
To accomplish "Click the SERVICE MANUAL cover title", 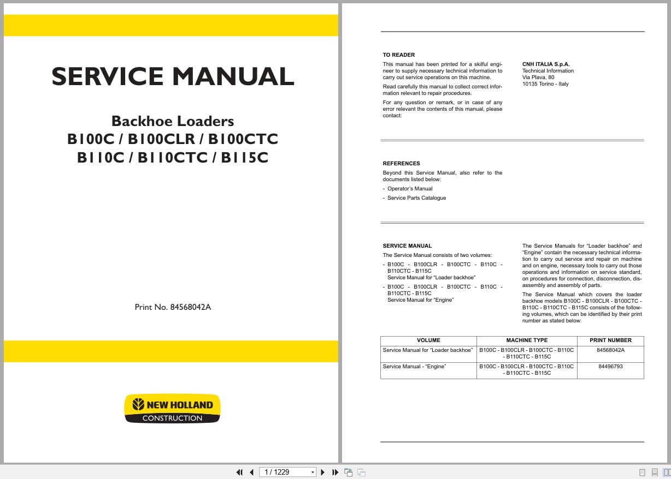I will (x=172, y=76).
